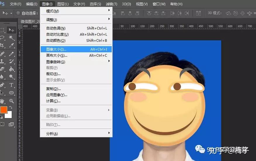Open Move tool preset picker dropdown
Screen dimensions: 256x161
click(11, 13)
